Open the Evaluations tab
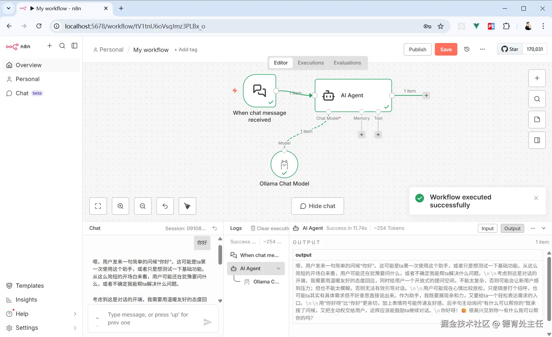 [x=347, y=63]
